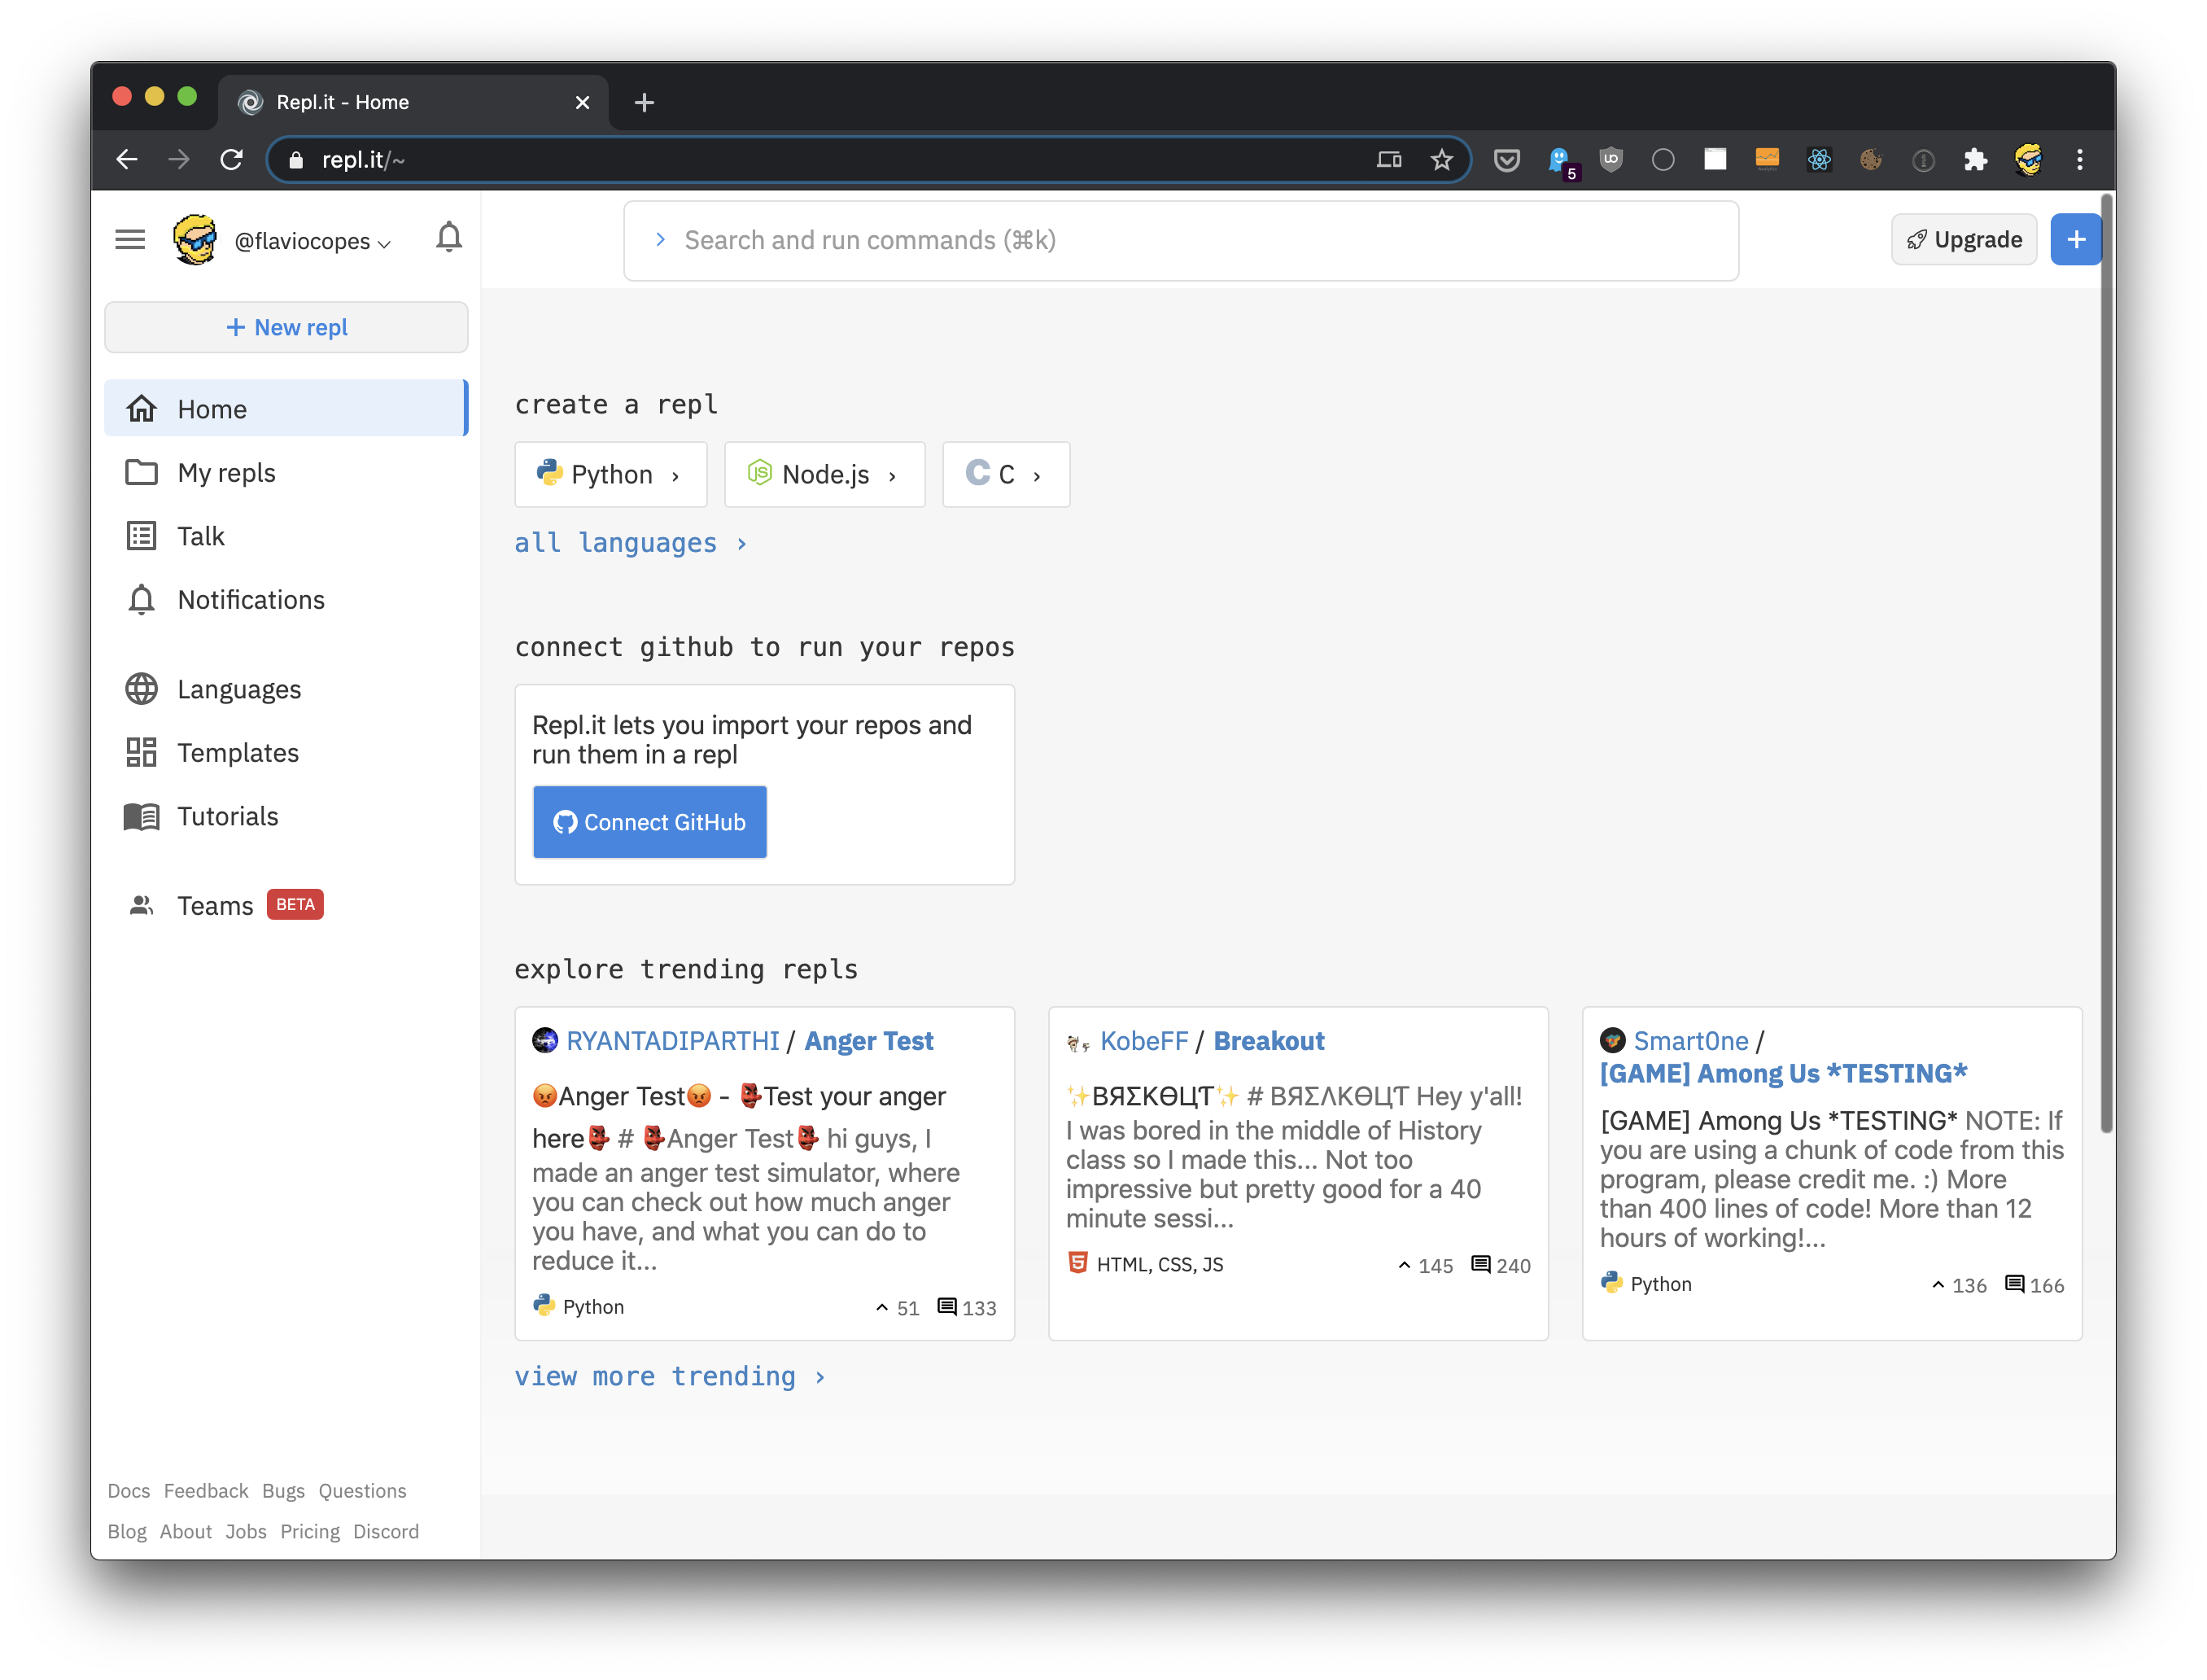2207x1680 pixels.
Task: Open KobeFF user profile link
Action: (1143, 1041)
